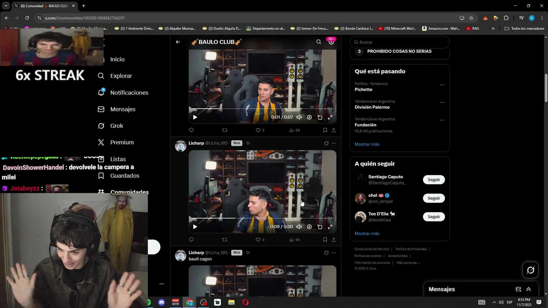This screenshot has height=308, width=548.
Task: Bookmark this page with the star icon
Action: 471,18
